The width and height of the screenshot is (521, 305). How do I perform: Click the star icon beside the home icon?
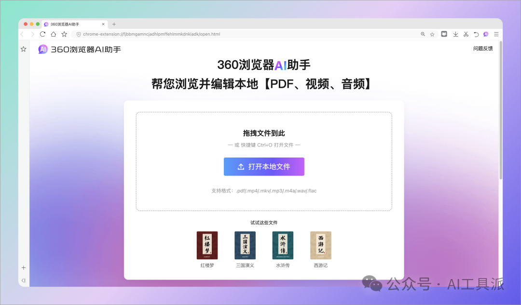(64, 34)
